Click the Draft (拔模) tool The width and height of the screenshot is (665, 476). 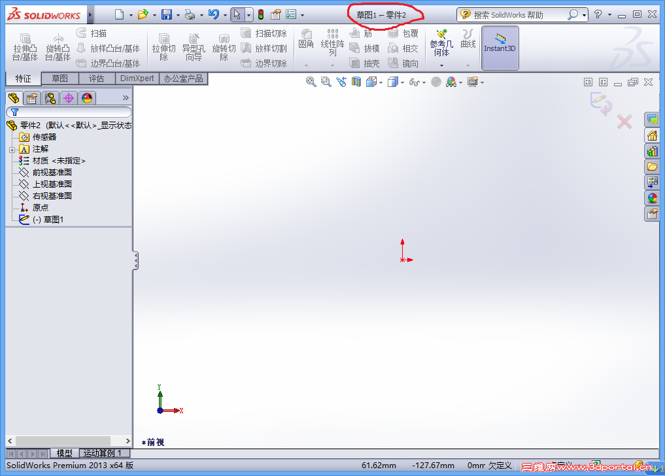[364, 48]
